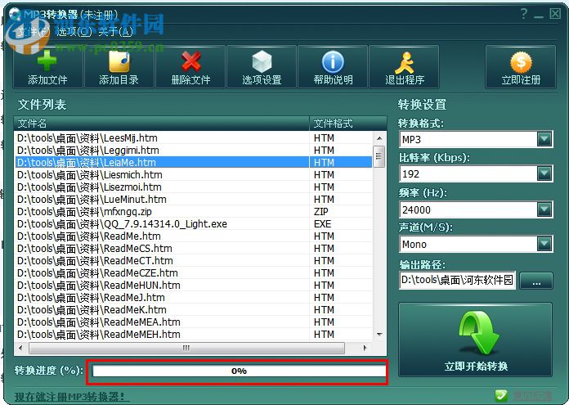The width and height of the screenshot is (569, 405).
Task: Click the question mark help icon in title bar
Action: (524, 14)
